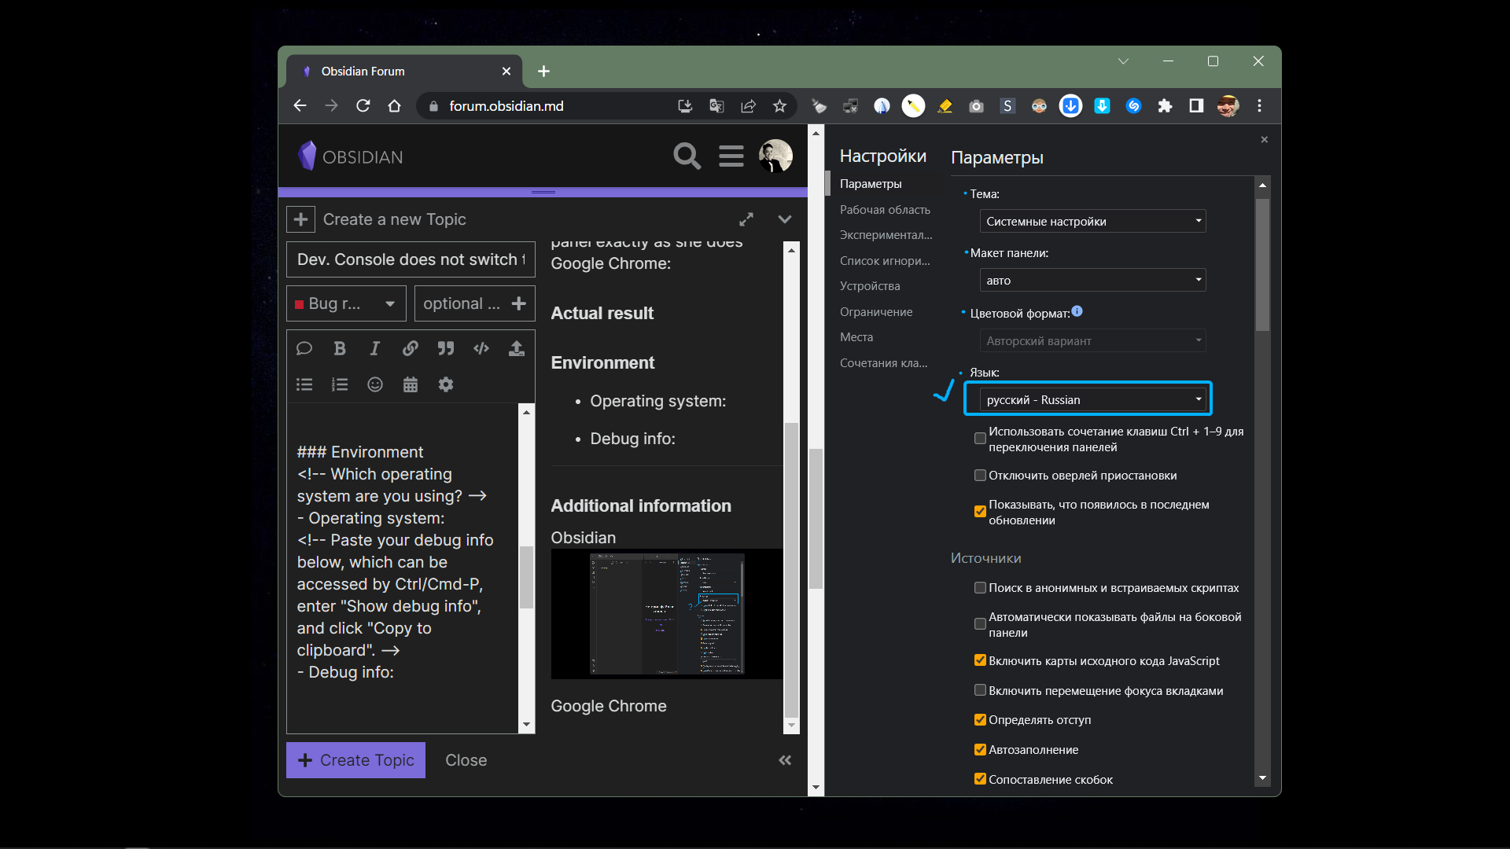The width and height of the screenshot is (1510, 849).
Task: Open 'Сочетания клавиш' settings section
Action: point(883,363)
